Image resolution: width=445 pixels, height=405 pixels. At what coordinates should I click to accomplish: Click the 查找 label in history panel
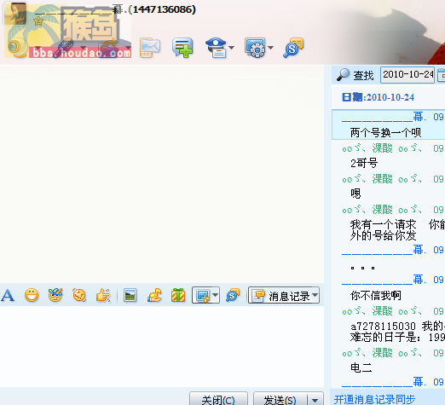tap(363, 76)
